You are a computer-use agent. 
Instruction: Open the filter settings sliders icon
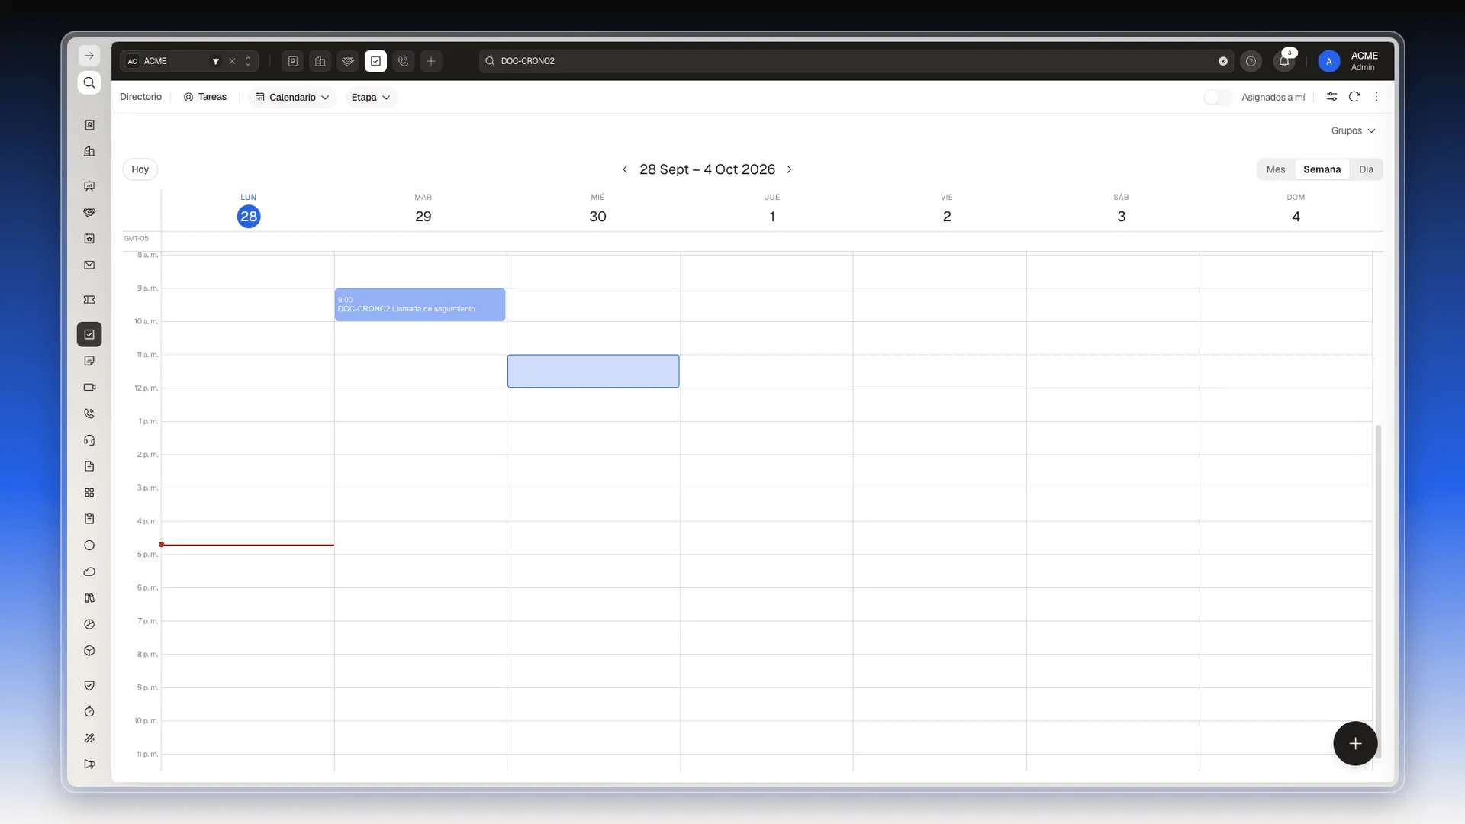[x=1331, y=97]
